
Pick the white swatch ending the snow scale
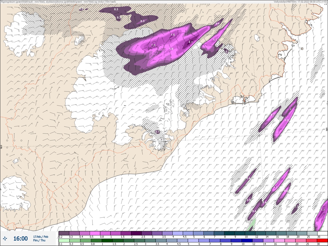(x=322, y=233)
